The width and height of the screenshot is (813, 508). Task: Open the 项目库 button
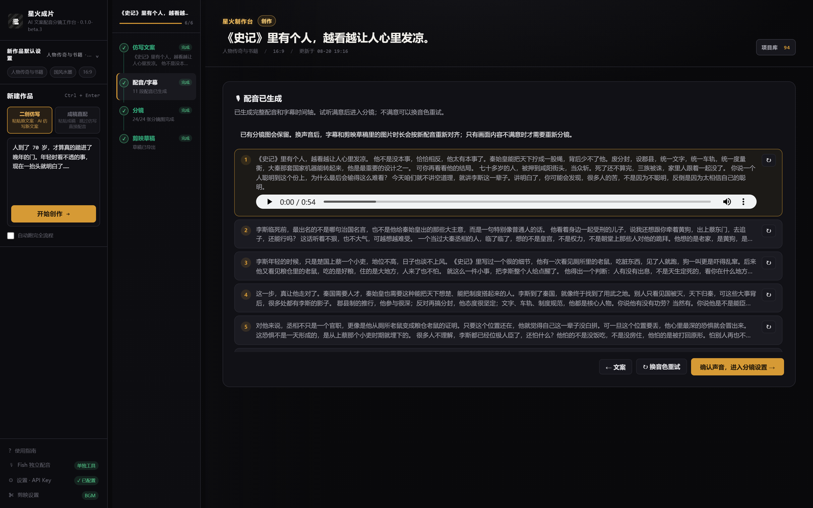point(776,47)
